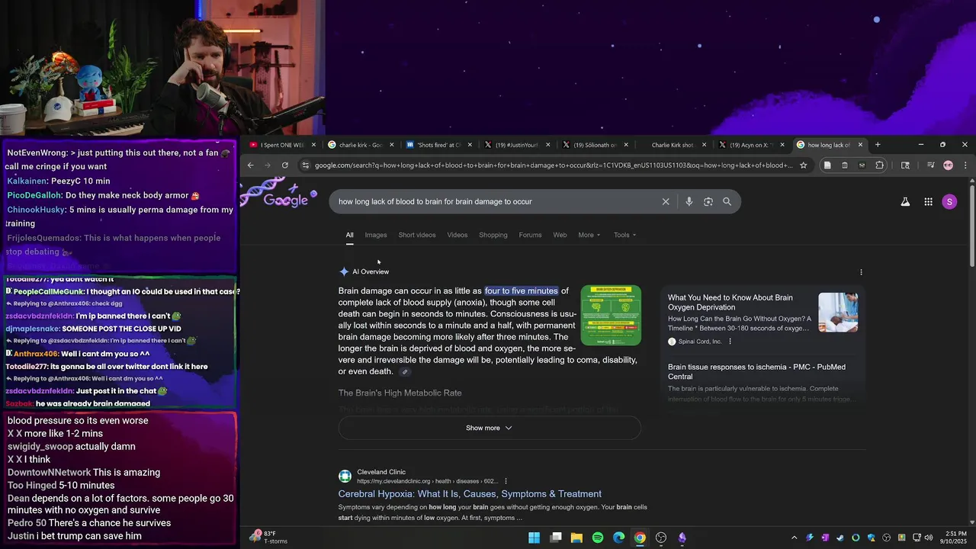Viewport: 976px width, 549px height.
Task: Open Cerebral Hypoxia Cleveland Clinic link
Action: (470, 494)
